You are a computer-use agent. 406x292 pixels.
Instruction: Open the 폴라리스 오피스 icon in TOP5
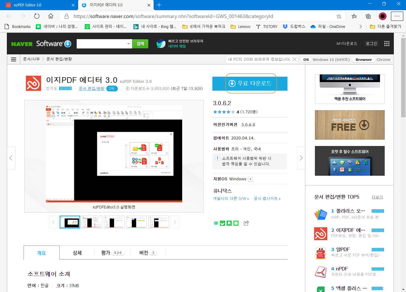[321, 214]
